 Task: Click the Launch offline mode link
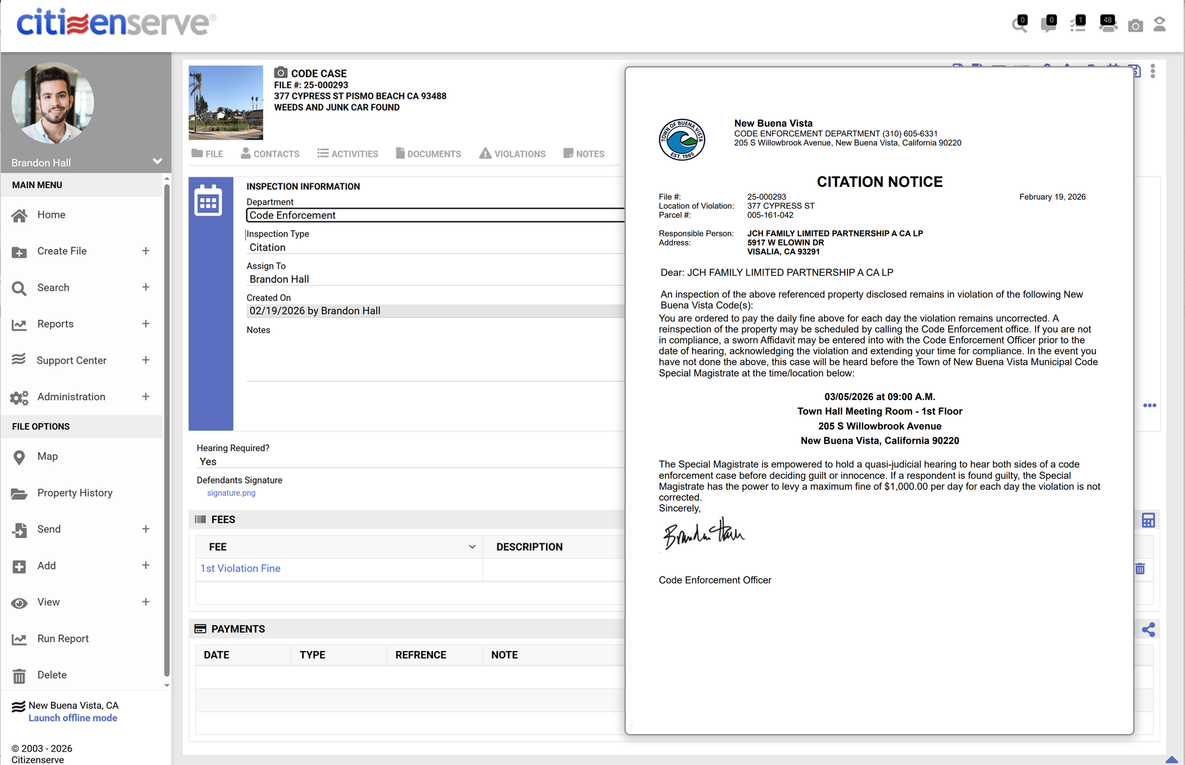pyautogui.click(x=73, y=718)
